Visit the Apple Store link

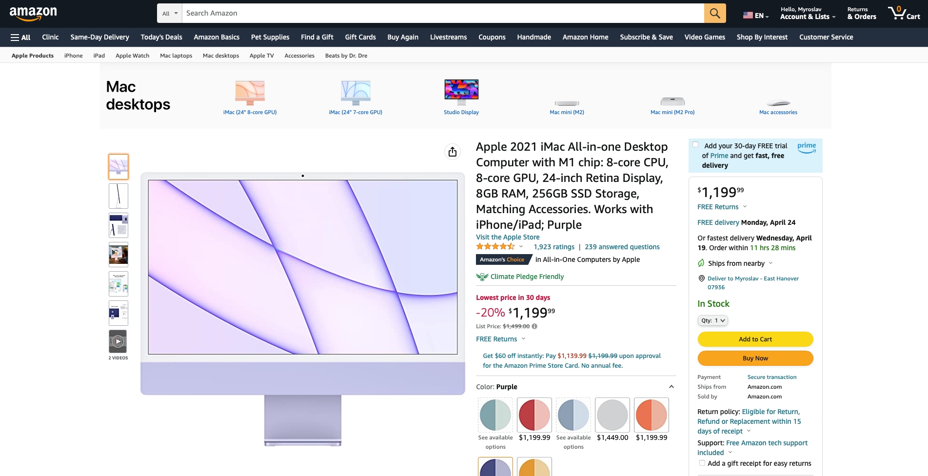coord(508,237)
